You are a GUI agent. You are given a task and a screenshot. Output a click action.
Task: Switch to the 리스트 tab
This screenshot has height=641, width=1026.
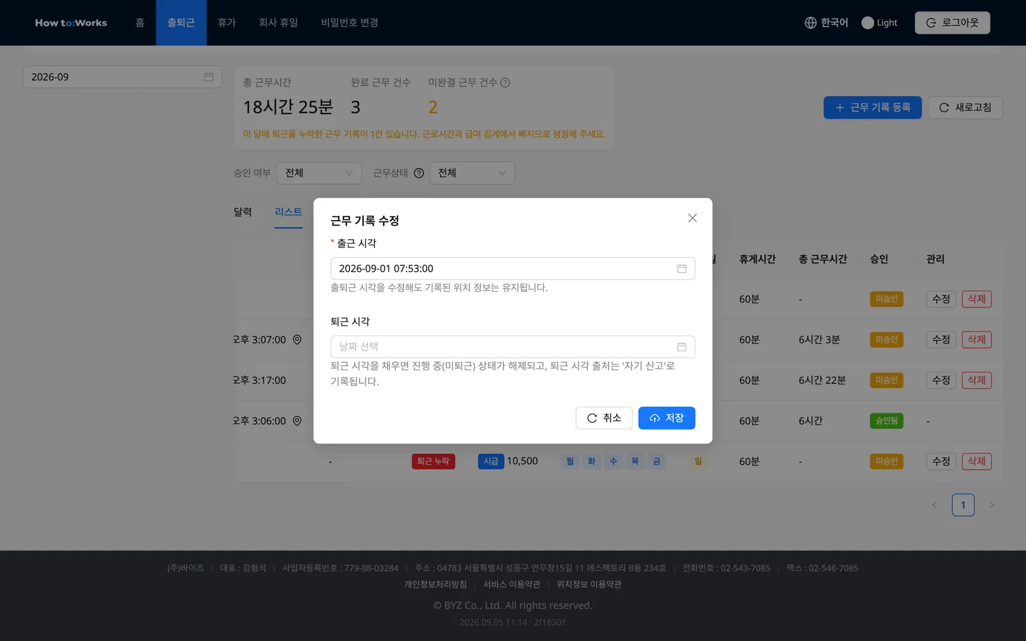(289, 212)
